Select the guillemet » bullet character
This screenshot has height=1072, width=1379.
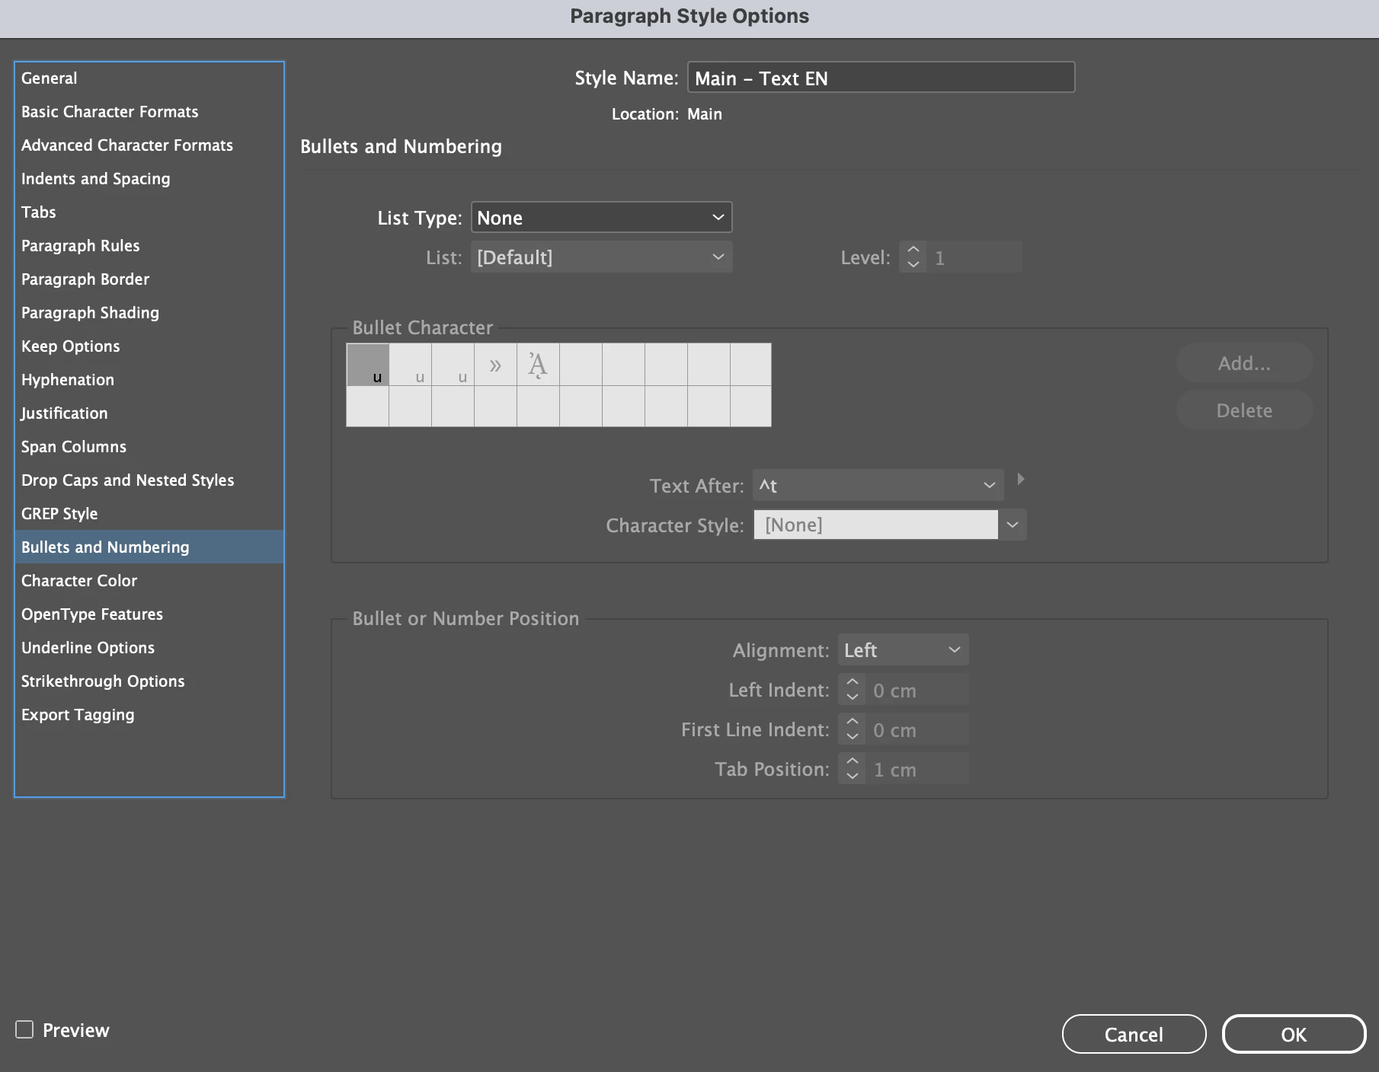pos(495,365)
